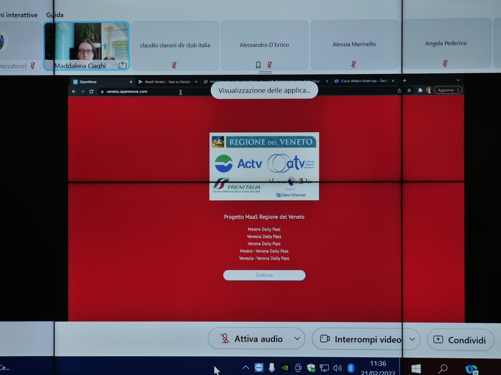501x375 pixels.
Task: Switch to Cisco Webex Meetings tab
Action: (x=365, y=81)
